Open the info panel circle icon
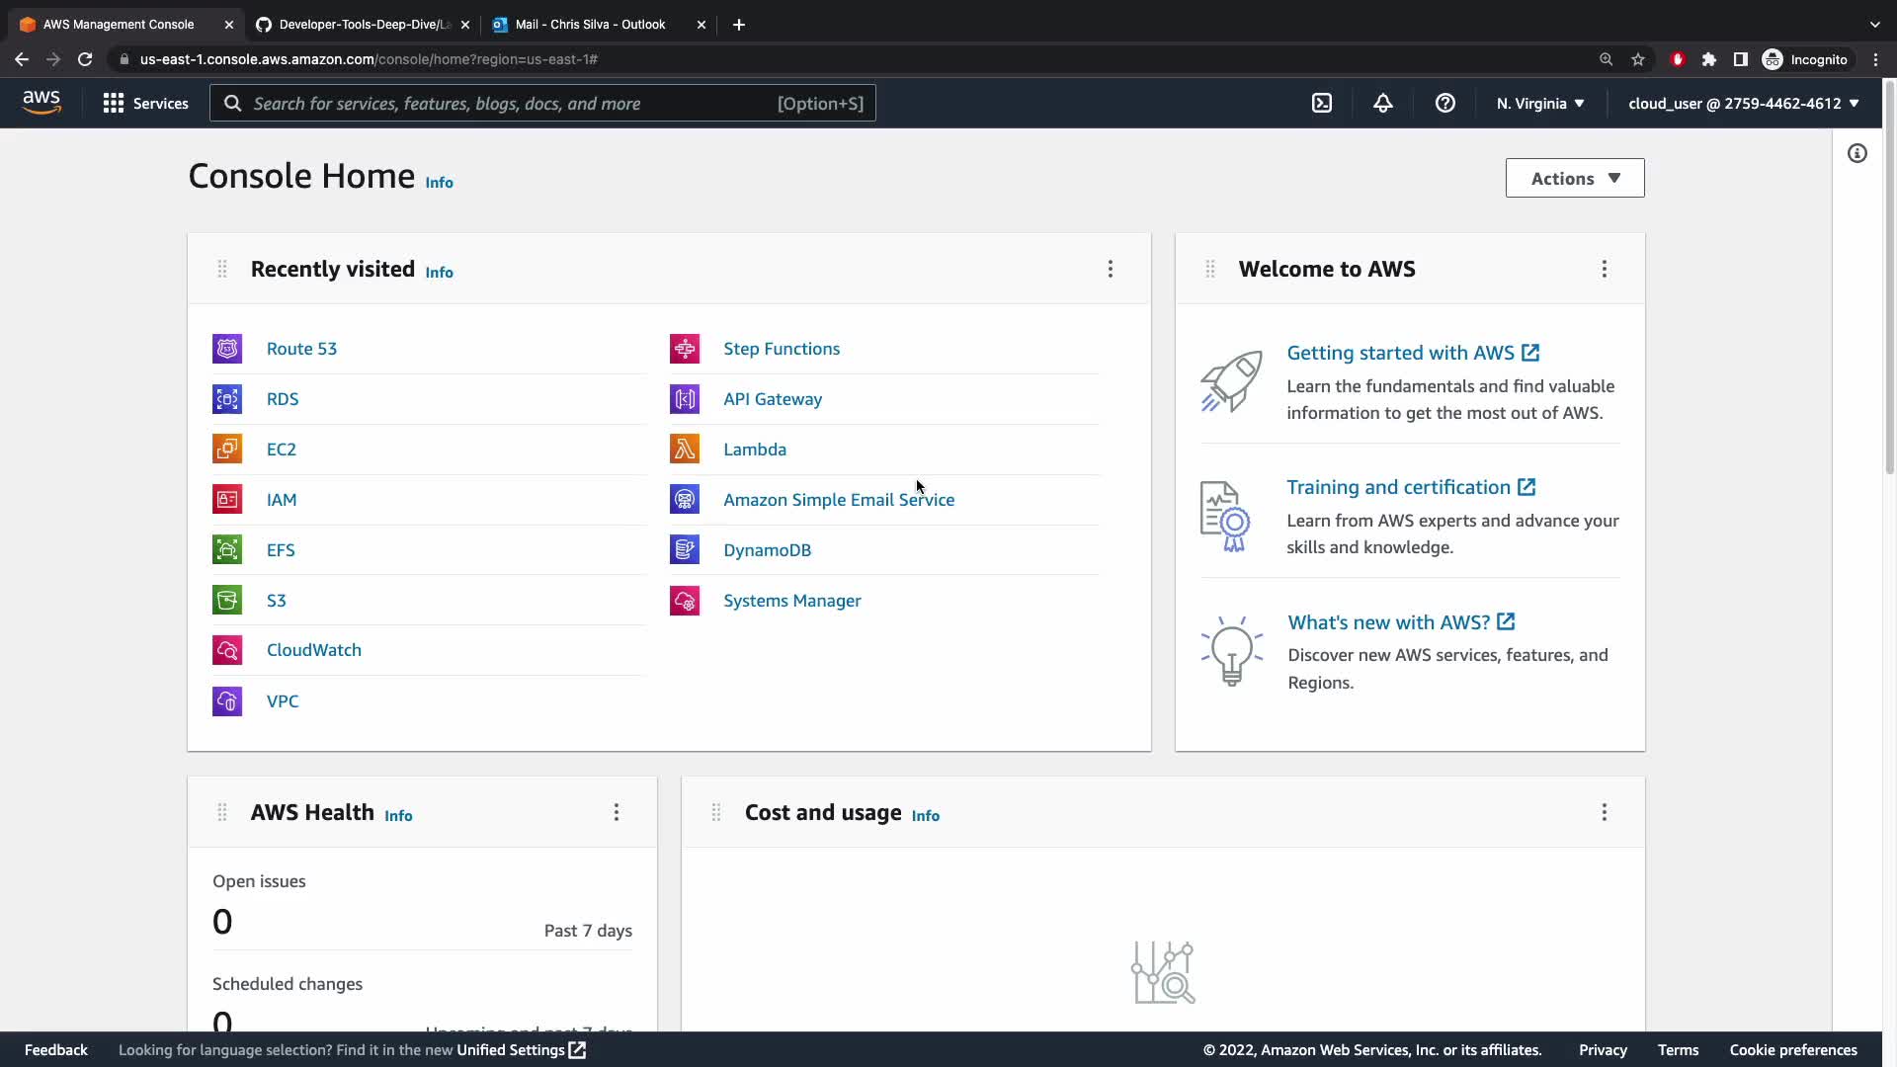This screenshot has height=1067, width=1897. [1857, 153]
